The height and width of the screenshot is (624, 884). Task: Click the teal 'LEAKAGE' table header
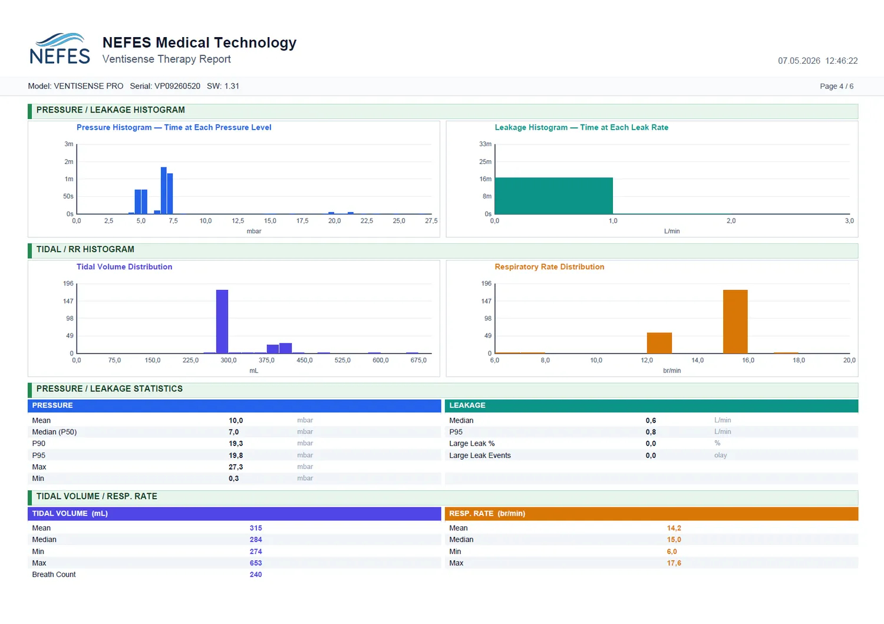pos(651,405)
